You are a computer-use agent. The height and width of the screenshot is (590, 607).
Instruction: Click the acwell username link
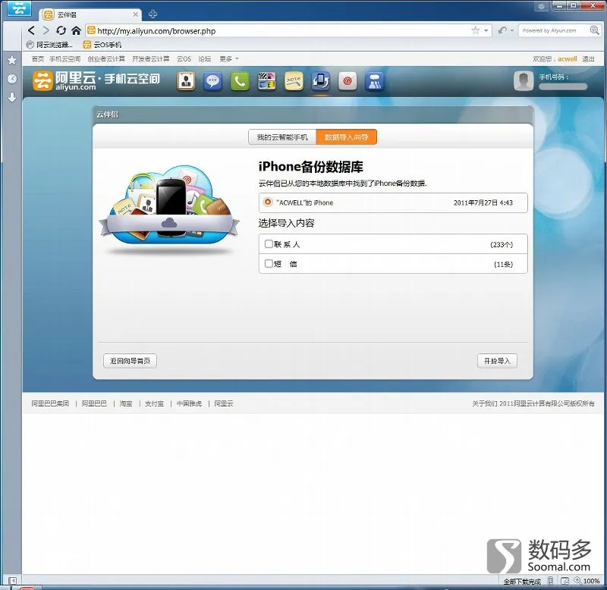[567, 59]
